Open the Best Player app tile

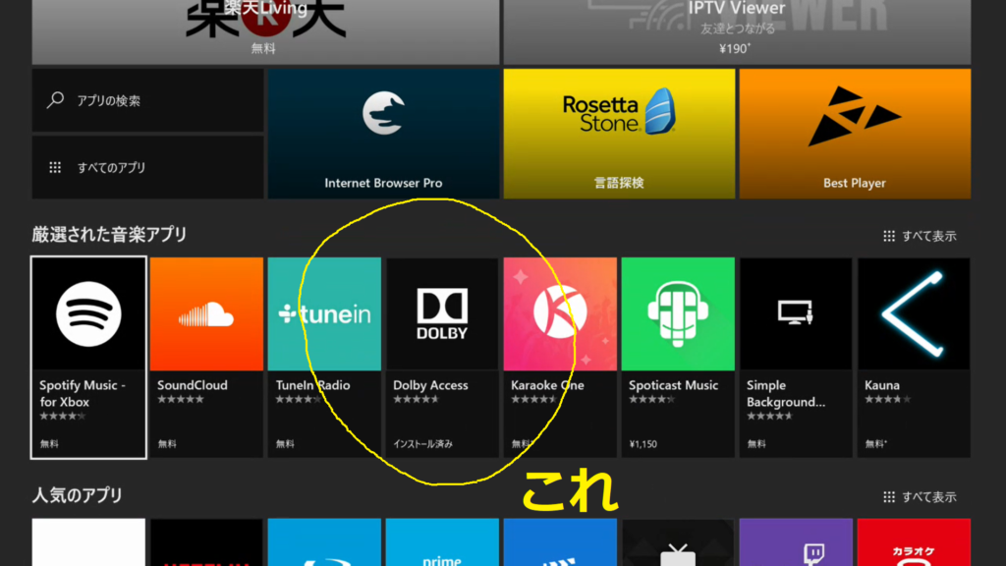pyautogui.click(x=855, y=134)
